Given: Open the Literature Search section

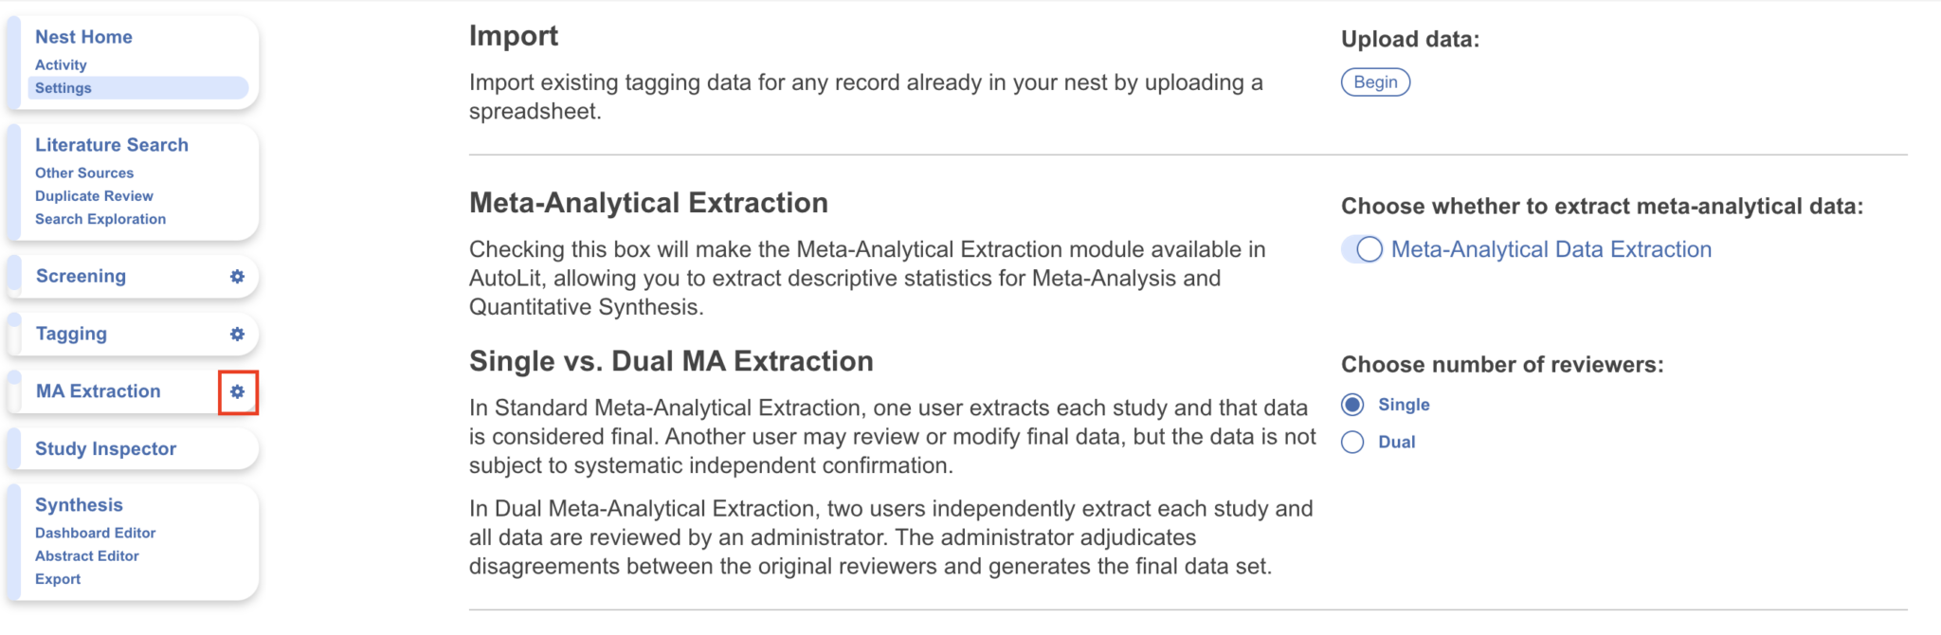Looking at the screenshot, I should (111, 144).
